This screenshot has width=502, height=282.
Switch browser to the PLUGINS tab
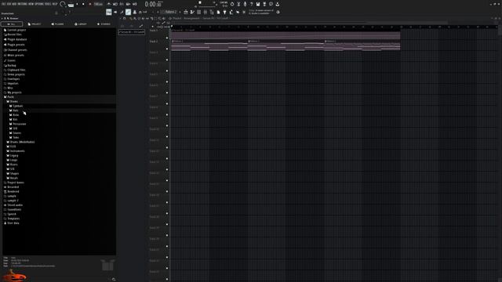point(57,24)
